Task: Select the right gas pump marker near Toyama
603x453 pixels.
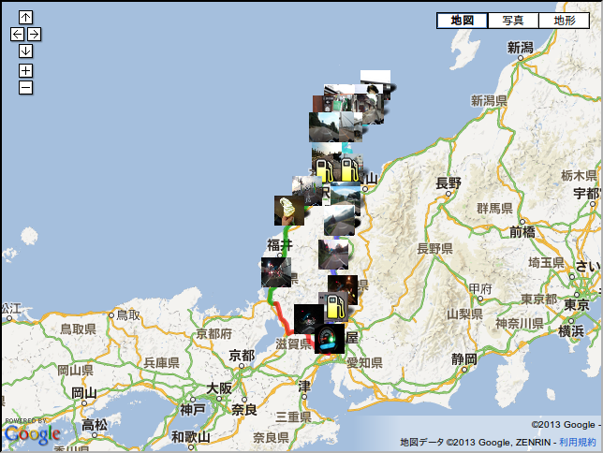Action: [348, 169]
